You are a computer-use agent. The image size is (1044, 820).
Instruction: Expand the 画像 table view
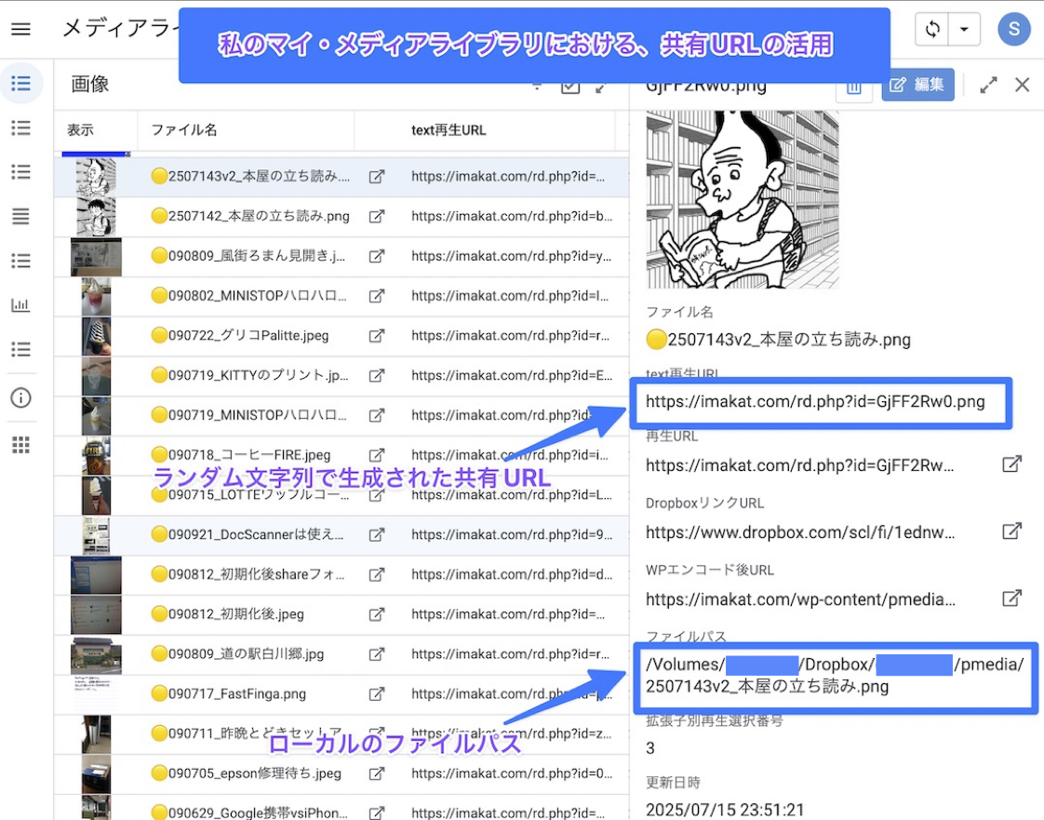point(601,87)
